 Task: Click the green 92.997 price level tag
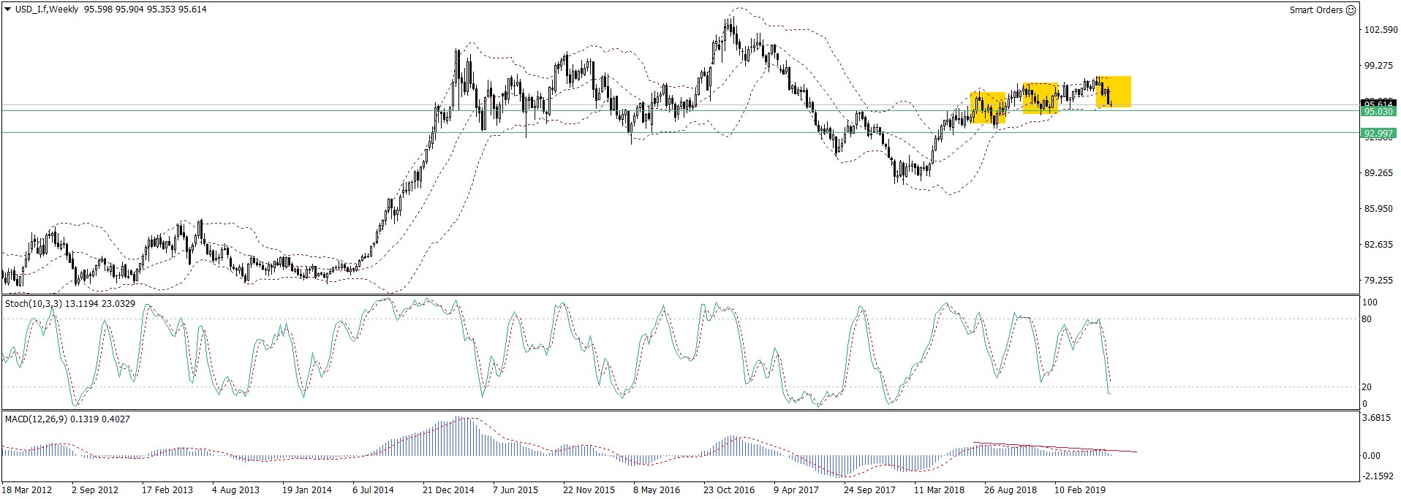1378,133
